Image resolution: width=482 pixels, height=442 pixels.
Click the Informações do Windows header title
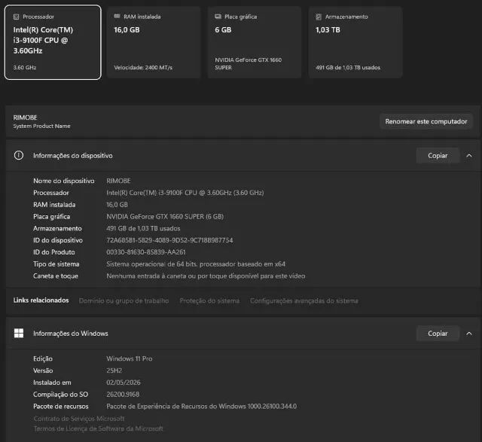point(71,333)
